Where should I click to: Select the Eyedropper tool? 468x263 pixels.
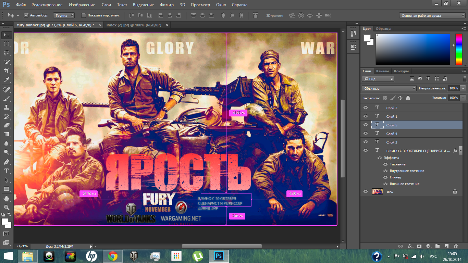pyautogui.click(x=7, y=80)
